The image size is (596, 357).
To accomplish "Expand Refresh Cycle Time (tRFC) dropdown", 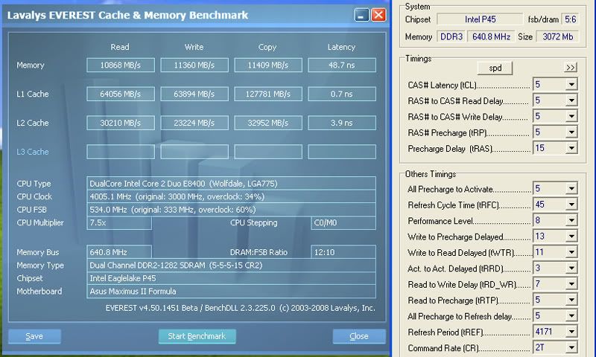I will point(571,205).
